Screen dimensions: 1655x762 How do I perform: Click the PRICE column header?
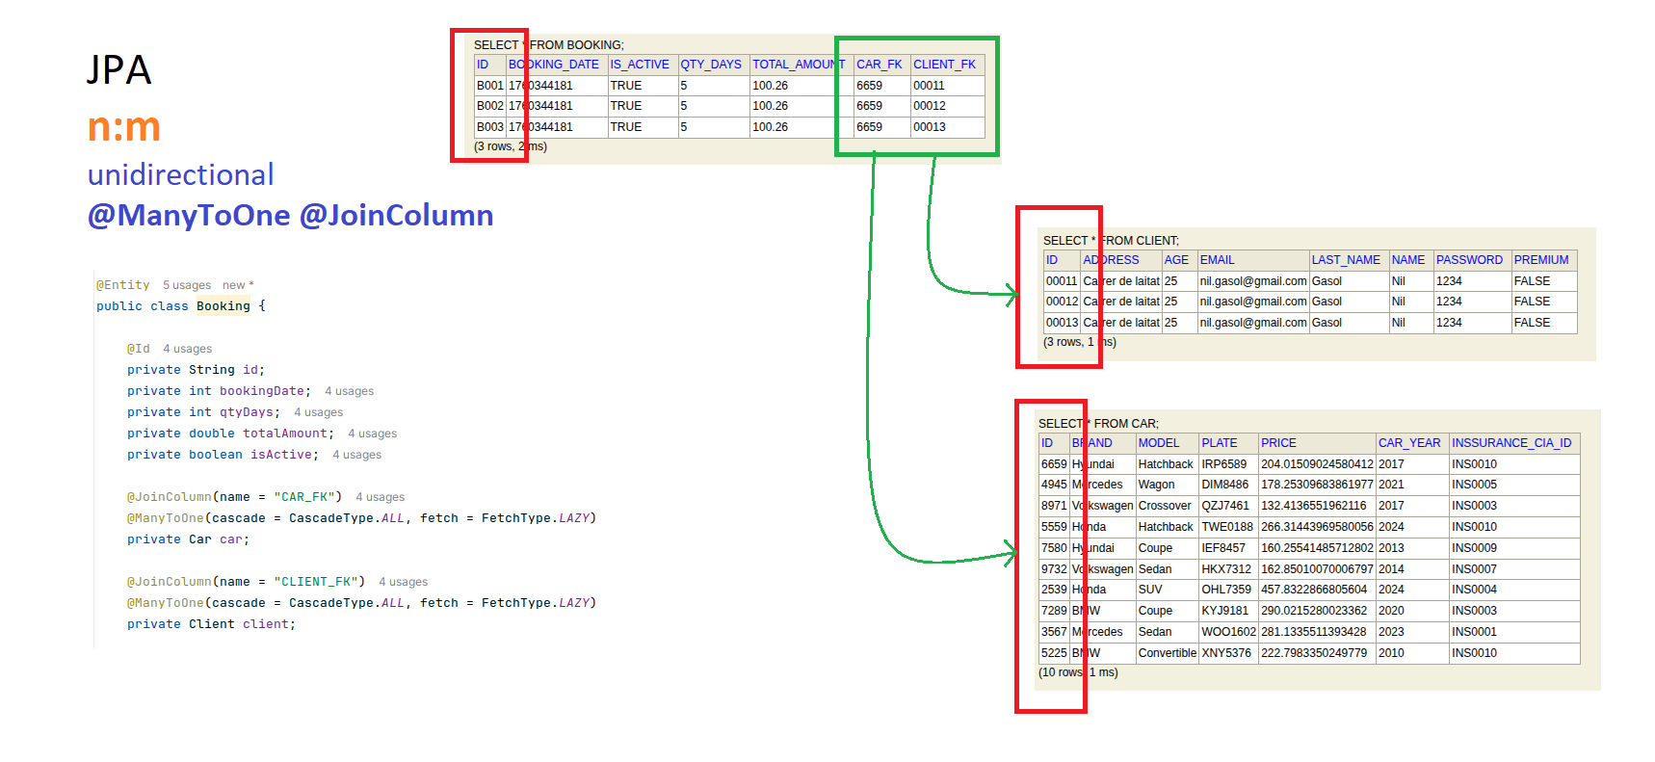click(x=1278, y=443)
